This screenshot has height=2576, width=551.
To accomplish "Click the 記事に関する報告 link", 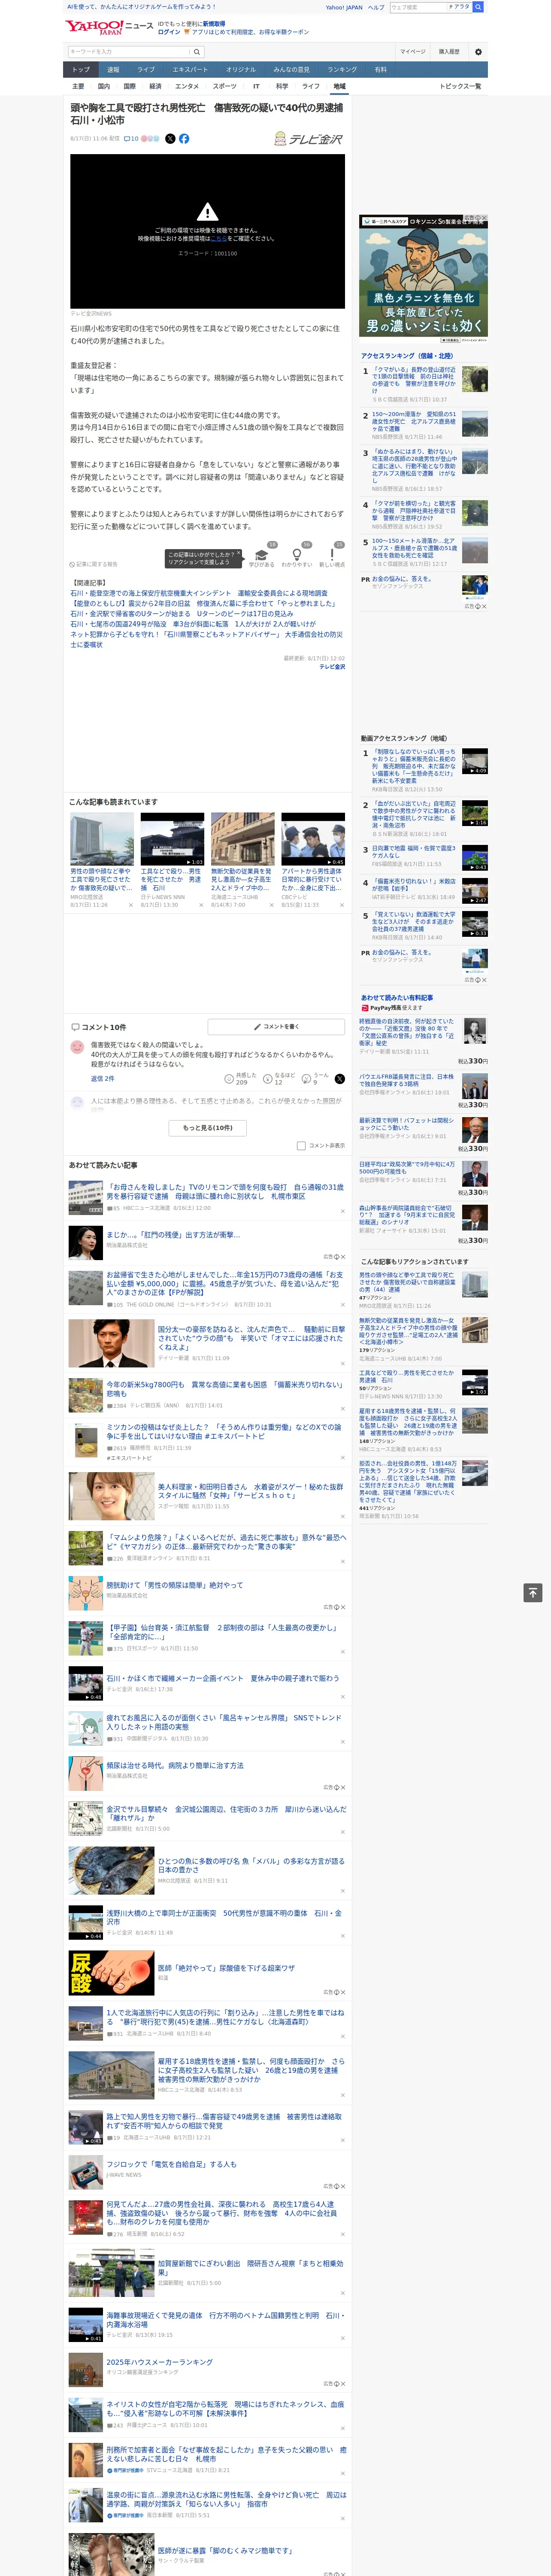I will click(93, 564).
